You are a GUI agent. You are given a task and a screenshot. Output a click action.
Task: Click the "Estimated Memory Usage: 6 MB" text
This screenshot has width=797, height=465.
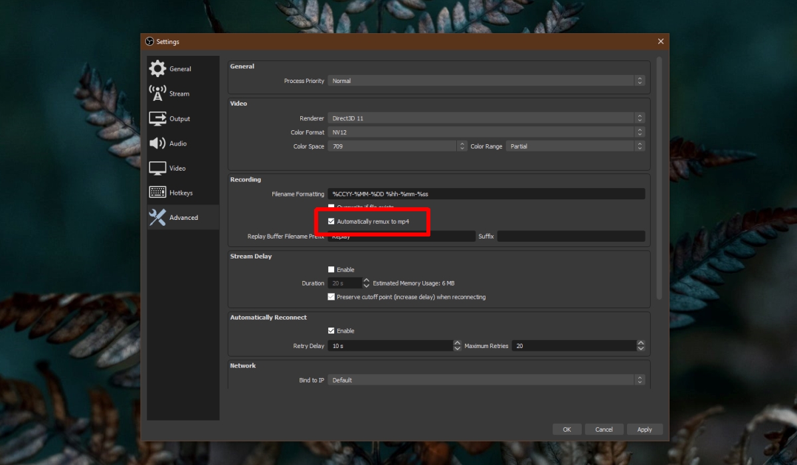414,283
